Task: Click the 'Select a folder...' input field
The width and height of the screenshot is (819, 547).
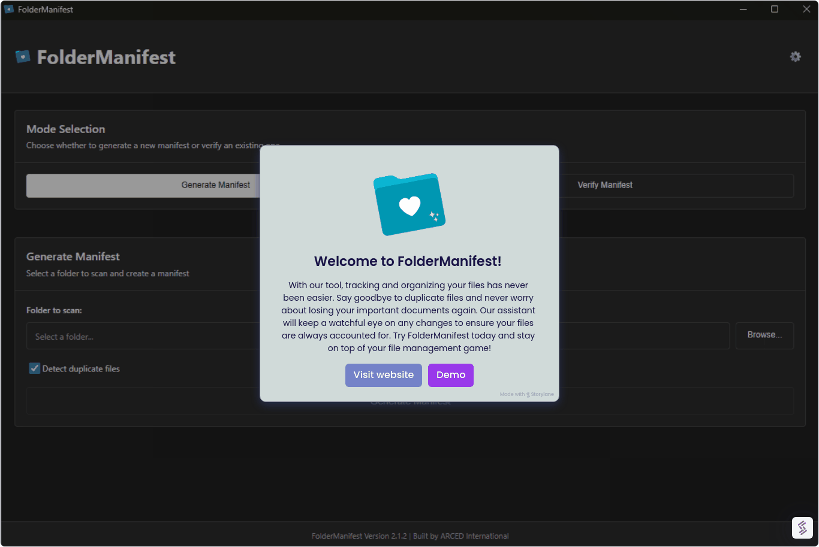Action: (x=120, y=336)
